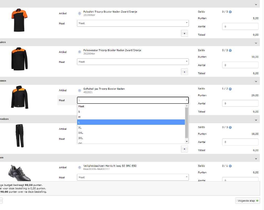Collapse the Softshell jas section chevron
264x210 pixels.
click(x=256, y=81)
